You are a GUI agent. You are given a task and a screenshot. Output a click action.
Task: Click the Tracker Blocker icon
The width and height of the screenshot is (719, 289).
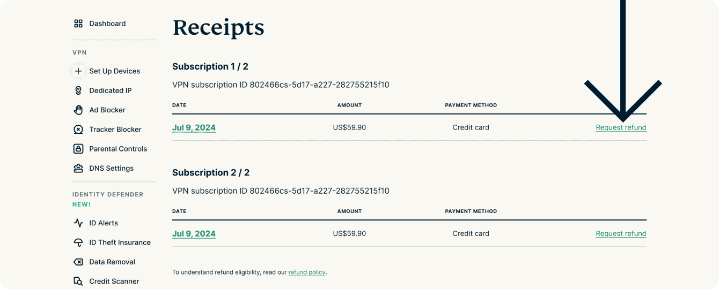pos(78,130)
